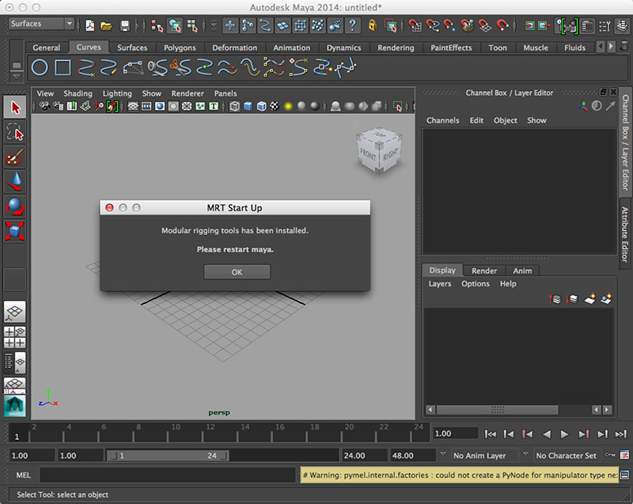633x504 pixels.
Task: Go to start of playback range
Action: tap(490, 434)
